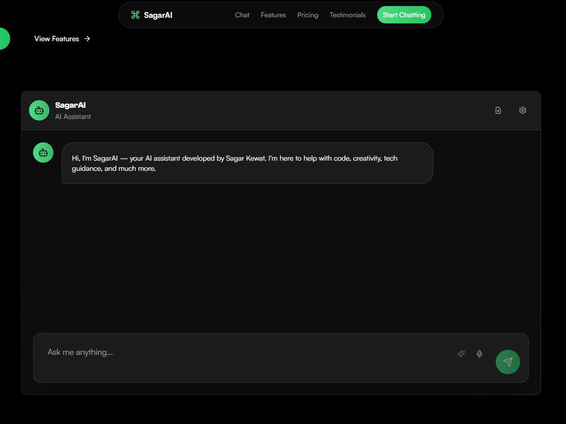Click the robot avatar beside SagarAI name
The height and width of the screenshot is (424, 566).
click(x=39, y=110)
